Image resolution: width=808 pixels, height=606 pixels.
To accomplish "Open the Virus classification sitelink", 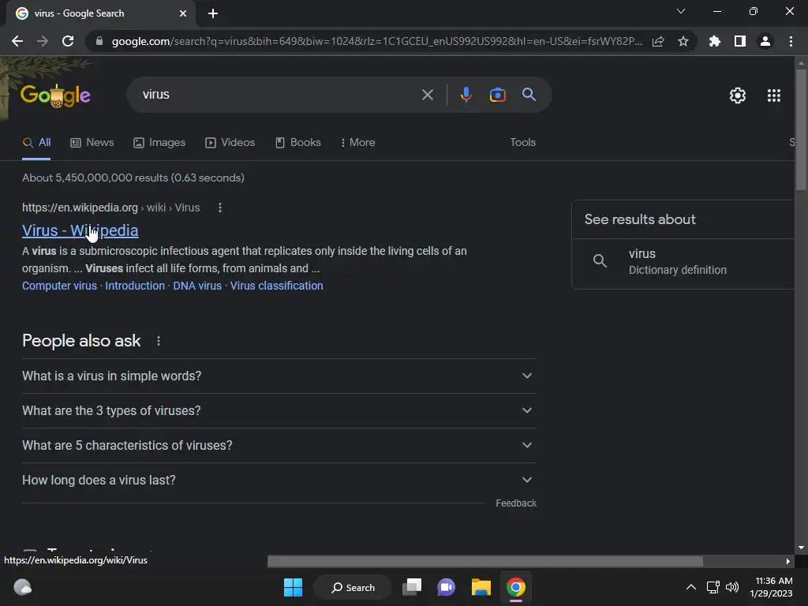I will [277, 286].
